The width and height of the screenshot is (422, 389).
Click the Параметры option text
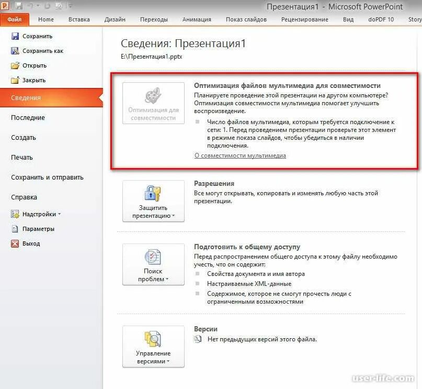(x=39, y=229)
